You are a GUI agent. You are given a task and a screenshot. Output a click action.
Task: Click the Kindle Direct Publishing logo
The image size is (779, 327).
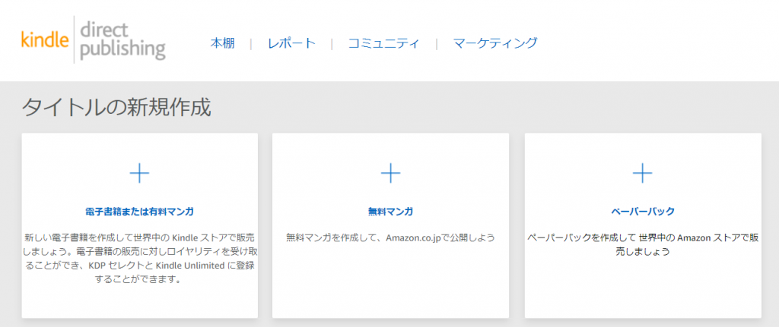click(x=94, y=40)
